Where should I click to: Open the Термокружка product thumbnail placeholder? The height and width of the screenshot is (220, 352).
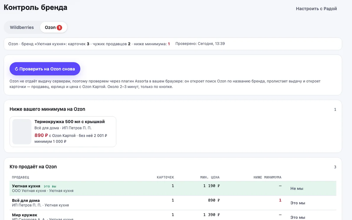22,132
